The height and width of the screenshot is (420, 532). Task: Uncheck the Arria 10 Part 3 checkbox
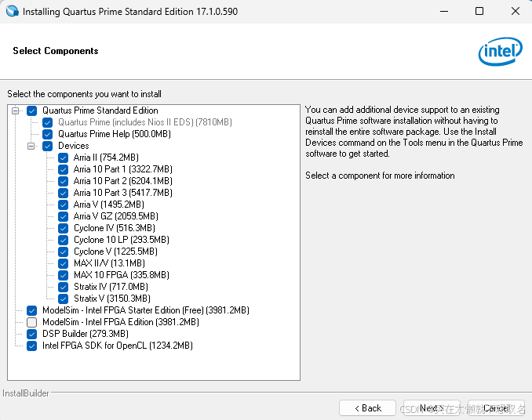tap(63, 193)
